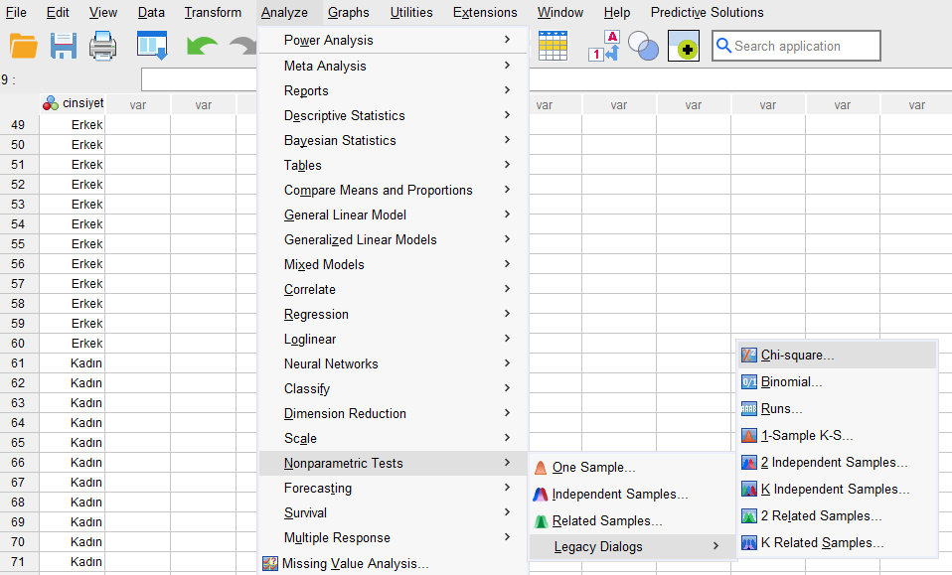Open the Chi-square legacy dialog
The width and height of the screenshot is (952, 575).
pos(797,355)
